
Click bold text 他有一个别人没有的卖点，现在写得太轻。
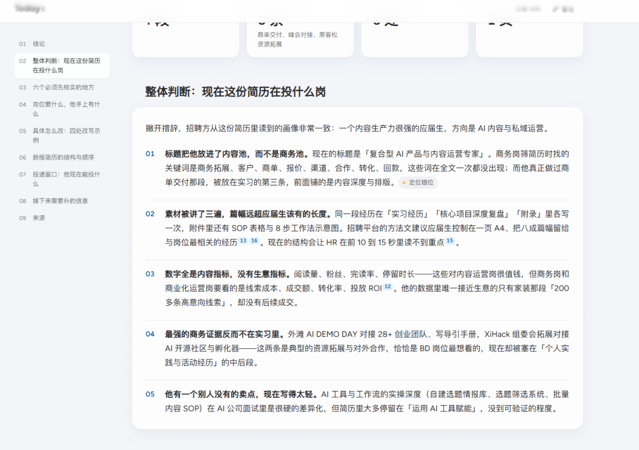coord(243,394)
